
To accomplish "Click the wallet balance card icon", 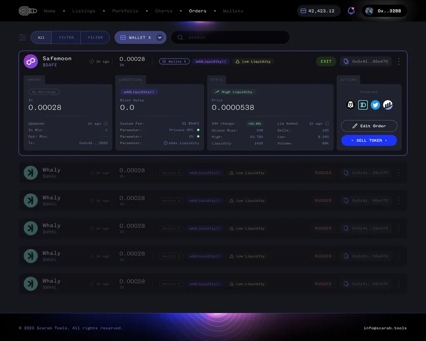I will 303,11.
